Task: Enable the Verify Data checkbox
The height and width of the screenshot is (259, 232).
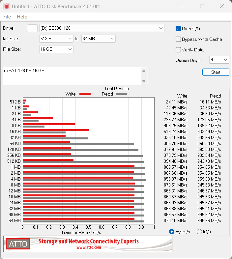Action: [178, 50]
